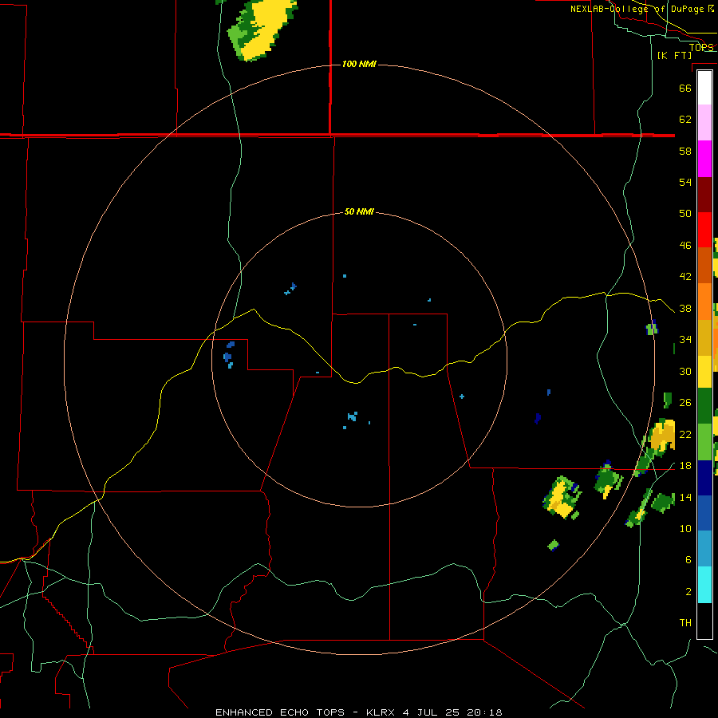Viewport: 718px width, 718px height.
Task: Click the '50' legend value
Action: point(685,213)
